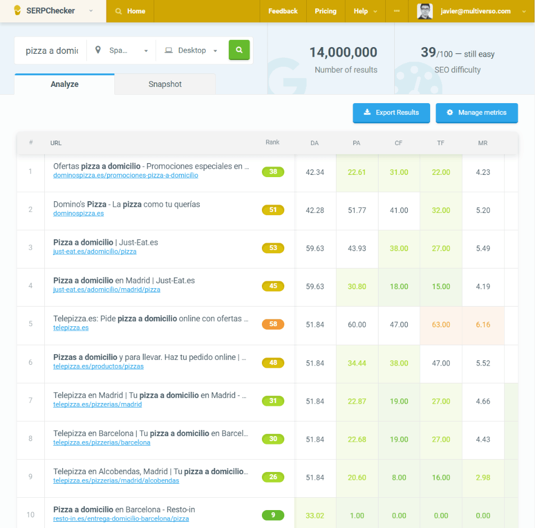Click the export download icon
The image size is (535, 528).
click(368, 113)
